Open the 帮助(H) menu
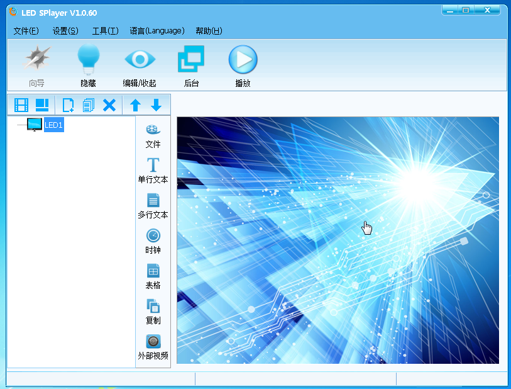Screen dimensions: 511x389 (209, 31)
